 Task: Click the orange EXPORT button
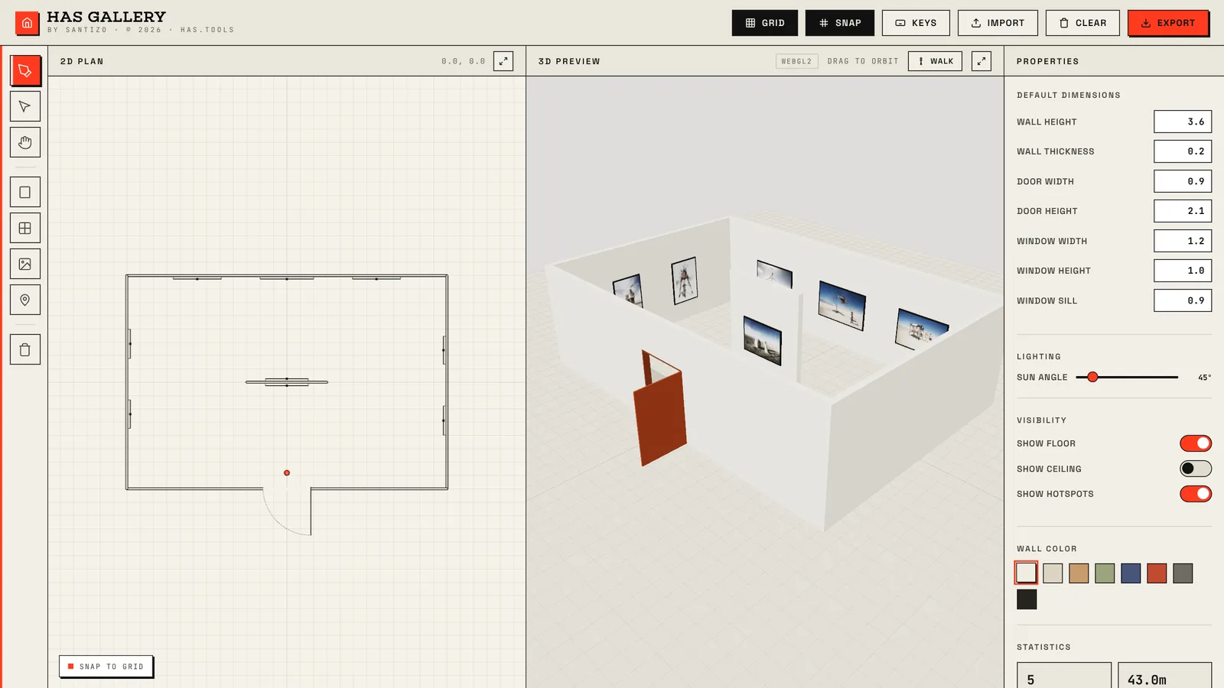pos(1168,23)
